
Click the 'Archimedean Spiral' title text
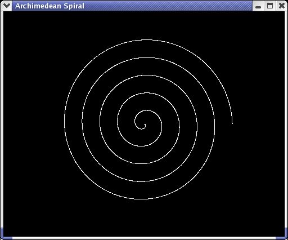click(49, 6)
